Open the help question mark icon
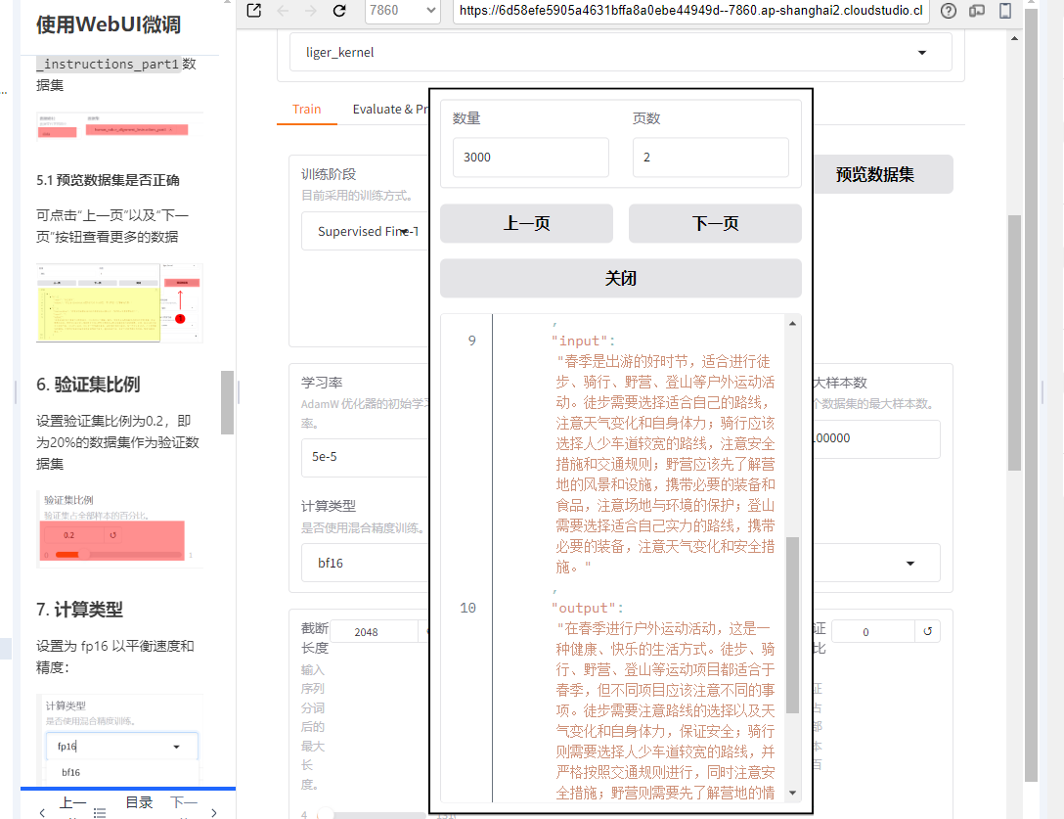 coord(949,10)
